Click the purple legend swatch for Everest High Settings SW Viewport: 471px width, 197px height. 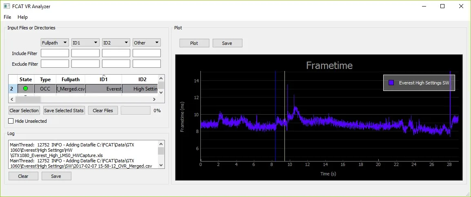tap(391, 82)
